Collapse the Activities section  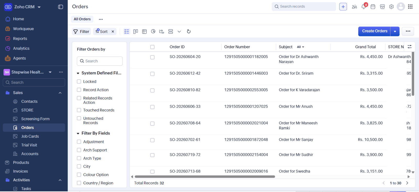tap(60, 180)
